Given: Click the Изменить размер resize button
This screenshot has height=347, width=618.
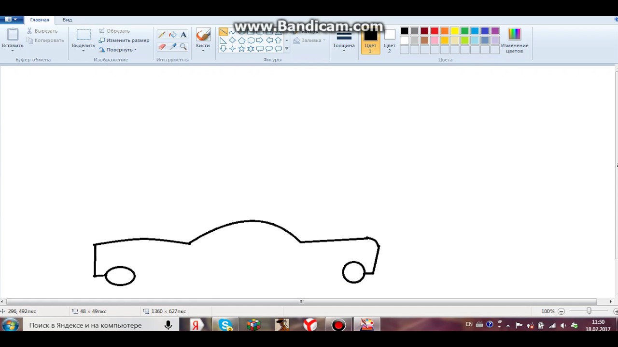Looking at the screenshot, I should click(124, 40).
